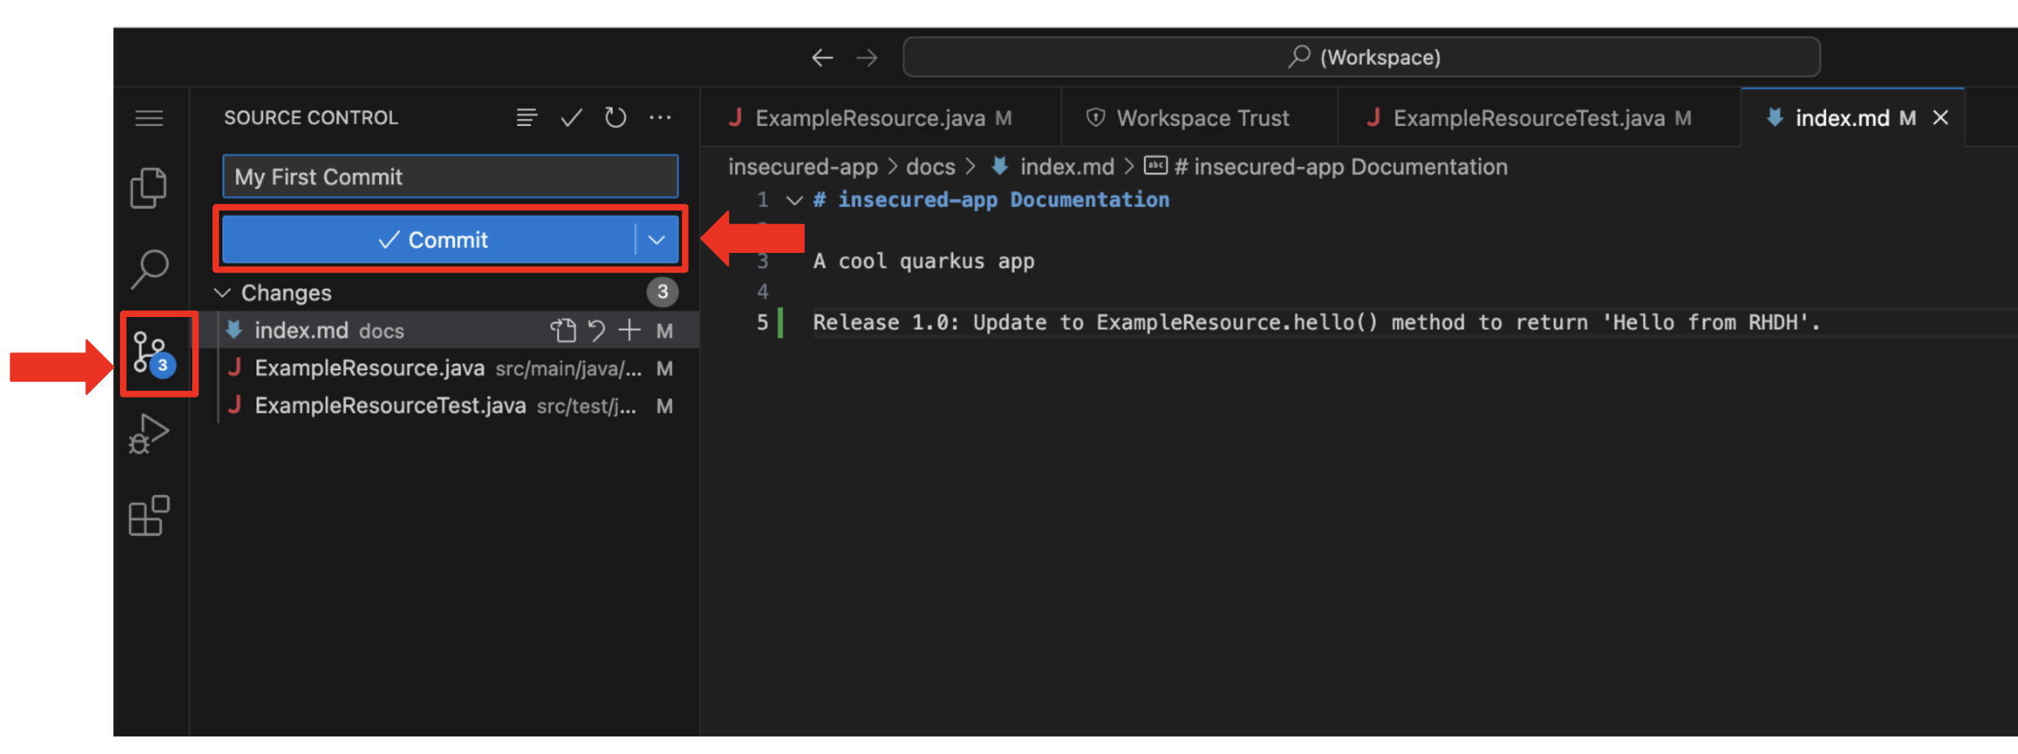Click line number 4 in gutter
The width and height of the screenshot is (2018, 754).
coord(762,292)
